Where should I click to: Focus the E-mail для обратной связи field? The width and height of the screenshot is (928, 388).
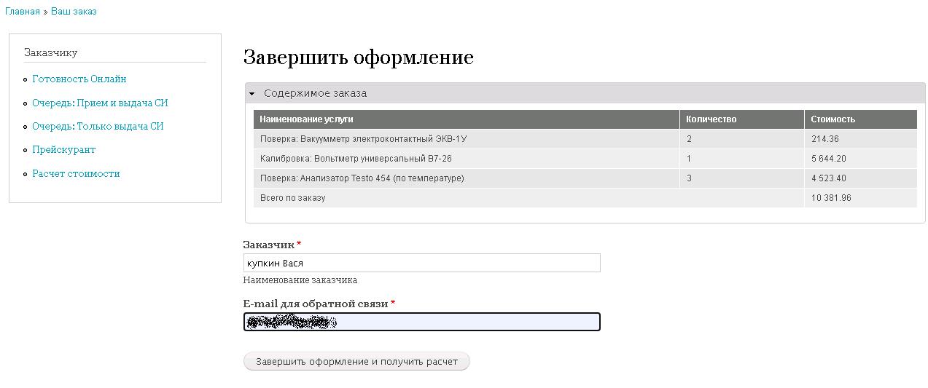click(421, 322)
